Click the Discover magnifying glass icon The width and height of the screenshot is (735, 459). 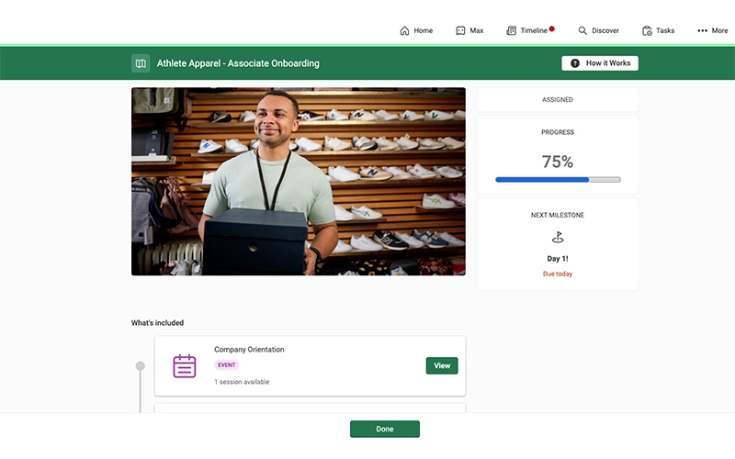tap(582, 30)
